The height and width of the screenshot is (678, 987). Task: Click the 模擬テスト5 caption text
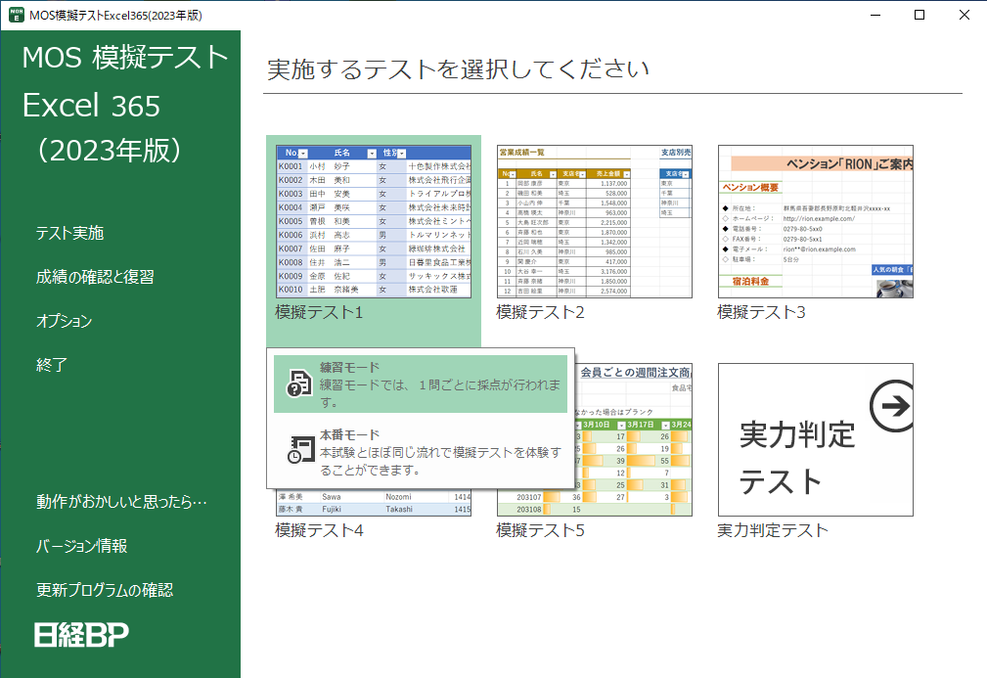point(540,530)
